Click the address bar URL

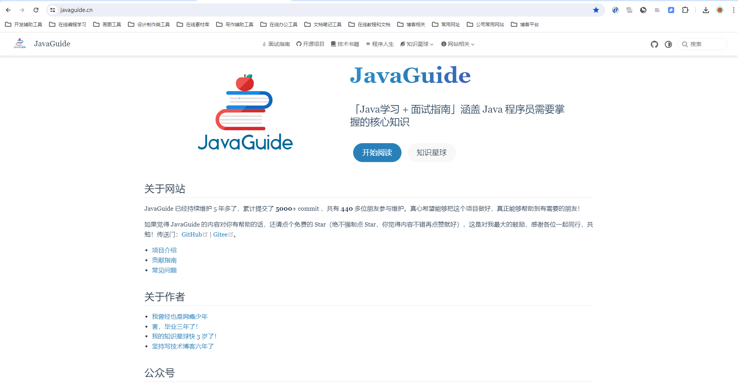77,10
